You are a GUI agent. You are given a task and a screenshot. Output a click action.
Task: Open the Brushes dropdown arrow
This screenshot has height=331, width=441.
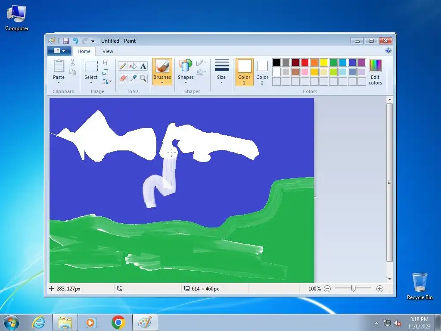point(162,82)
